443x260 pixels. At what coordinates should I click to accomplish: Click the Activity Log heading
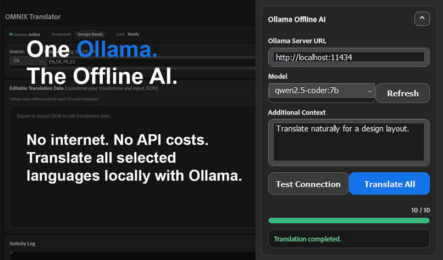coord(23,244)
